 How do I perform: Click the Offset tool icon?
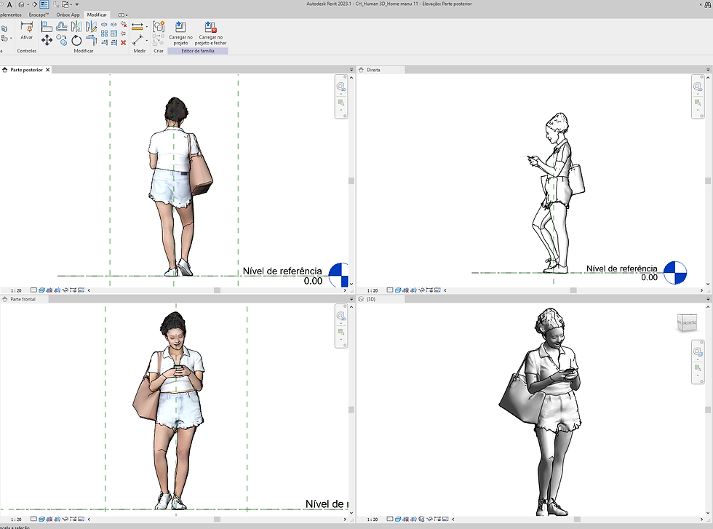[x=61, y=27]
